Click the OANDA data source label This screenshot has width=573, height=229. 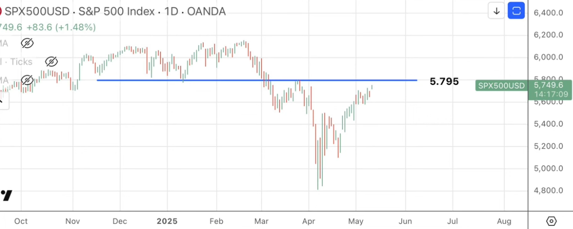(207, 11)
